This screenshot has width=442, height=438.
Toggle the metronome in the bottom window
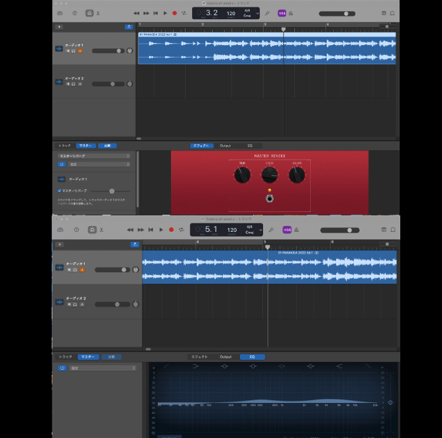click(x=297, y=230)
